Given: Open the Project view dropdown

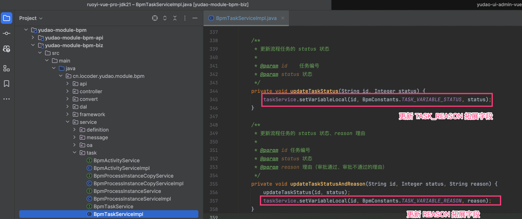Looking at the screenshot, I should (31, 18).
